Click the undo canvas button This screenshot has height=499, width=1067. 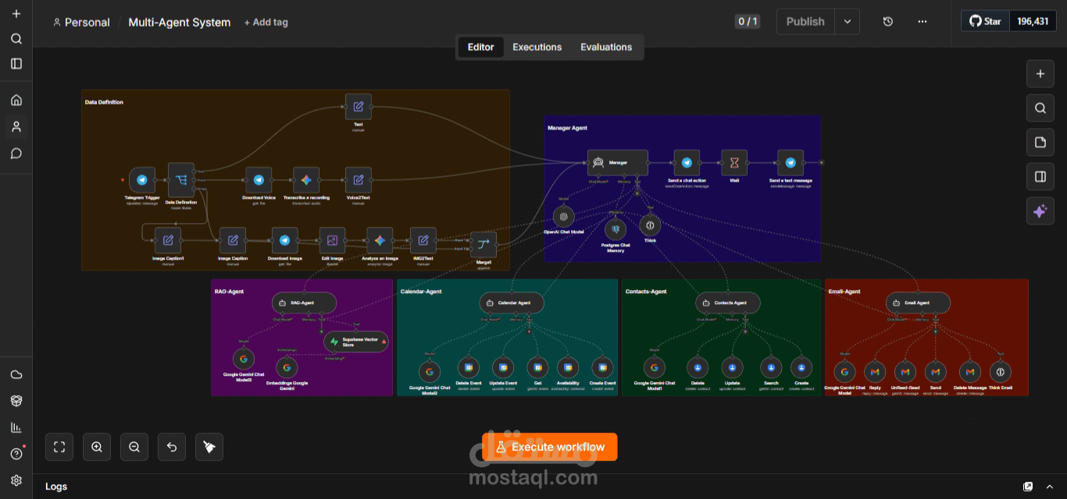(x=172, y=447)
